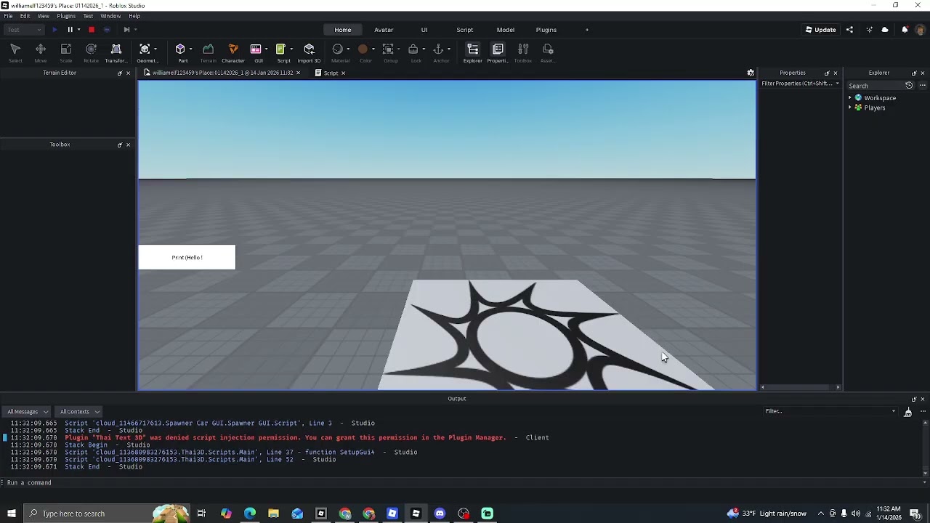Click the Group tool icon

(388, 49)
